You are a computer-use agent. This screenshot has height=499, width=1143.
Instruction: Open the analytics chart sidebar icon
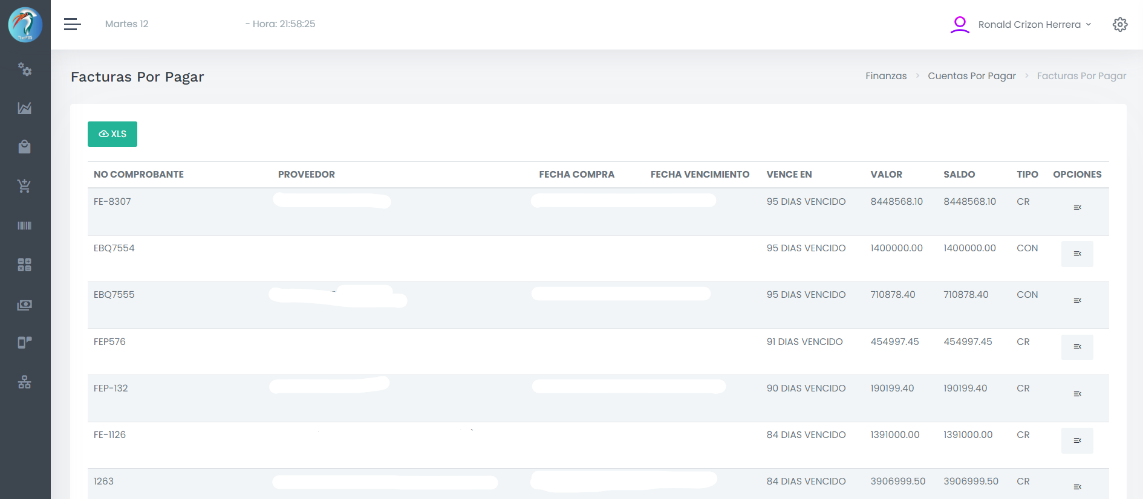tap(25, 108)
